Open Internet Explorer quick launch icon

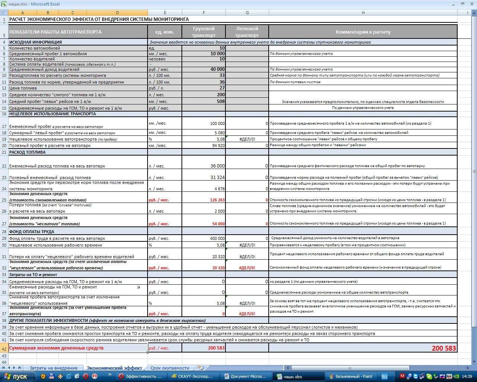coord(69,376)
